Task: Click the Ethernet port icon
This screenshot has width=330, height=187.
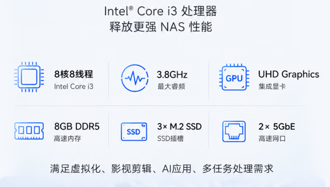Action: [x=234, y=131]
